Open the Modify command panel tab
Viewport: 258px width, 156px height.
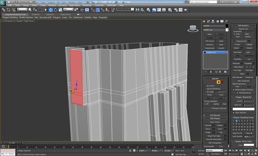pos(209,21)
